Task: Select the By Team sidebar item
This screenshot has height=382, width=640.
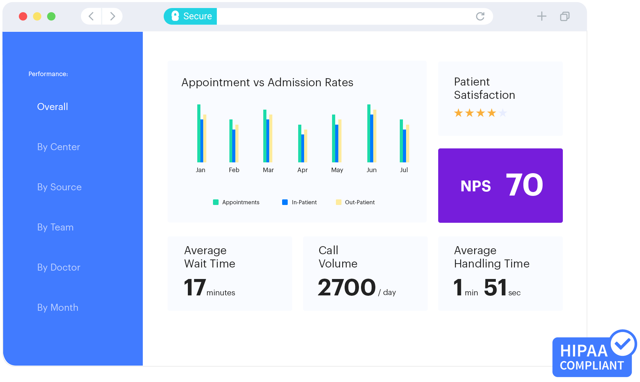Action: [x=55, y=227]
